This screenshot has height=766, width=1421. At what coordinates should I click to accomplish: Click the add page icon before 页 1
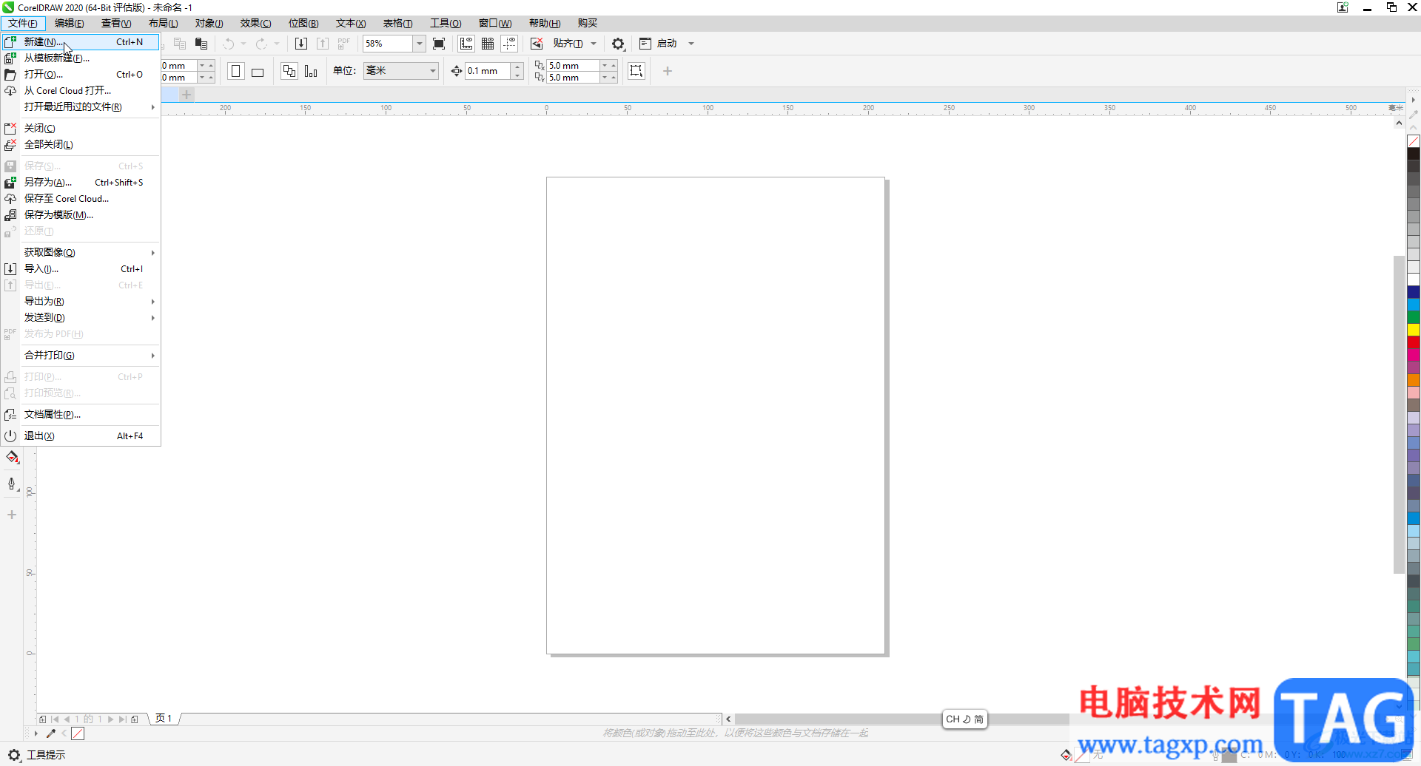pos(135,719)
